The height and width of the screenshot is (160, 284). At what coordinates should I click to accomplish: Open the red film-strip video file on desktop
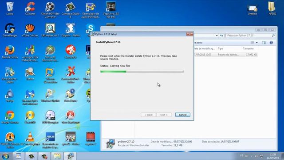pos(91,139)
